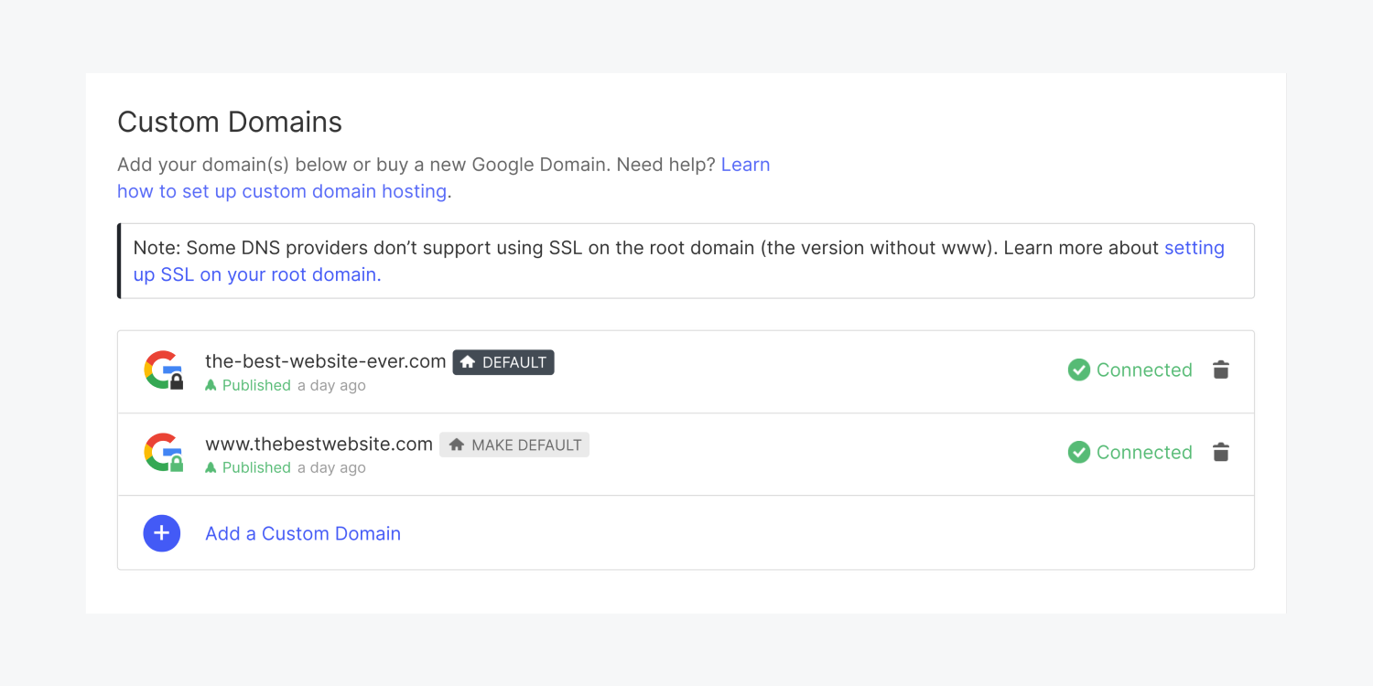Click the Custom Domains heading

point(230,122)
